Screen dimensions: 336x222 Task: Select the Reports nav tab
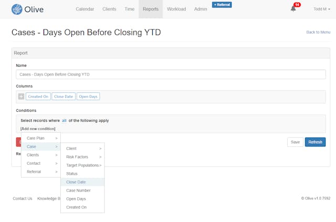coord(151,9)
